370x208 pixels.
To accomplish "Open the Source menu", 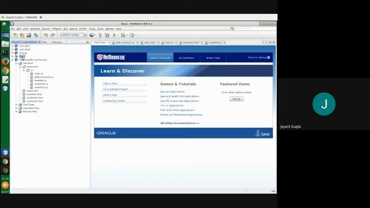I will point(46,29).
